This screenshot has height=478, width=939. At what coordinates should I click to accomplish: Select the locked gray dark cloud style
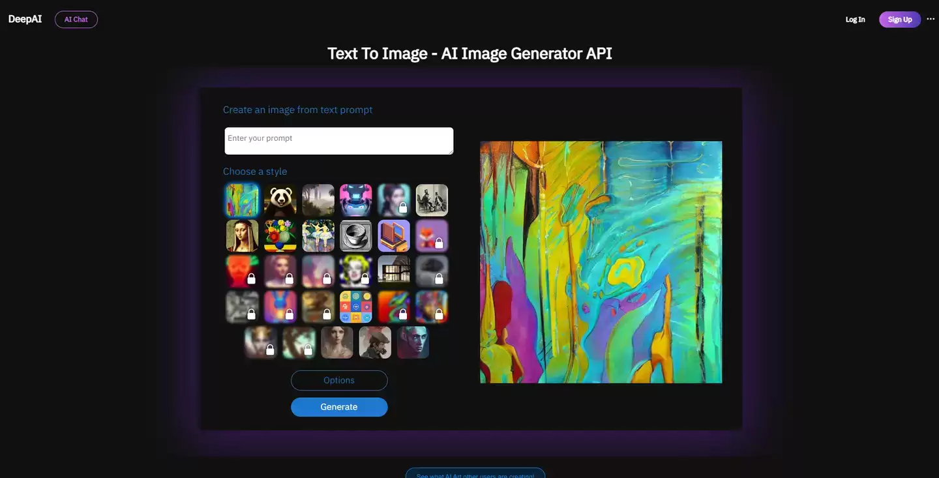pos(432,271)
